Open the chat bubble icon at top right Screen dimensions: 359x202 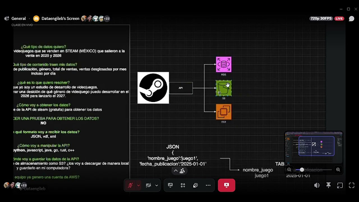tap(351, 19)
